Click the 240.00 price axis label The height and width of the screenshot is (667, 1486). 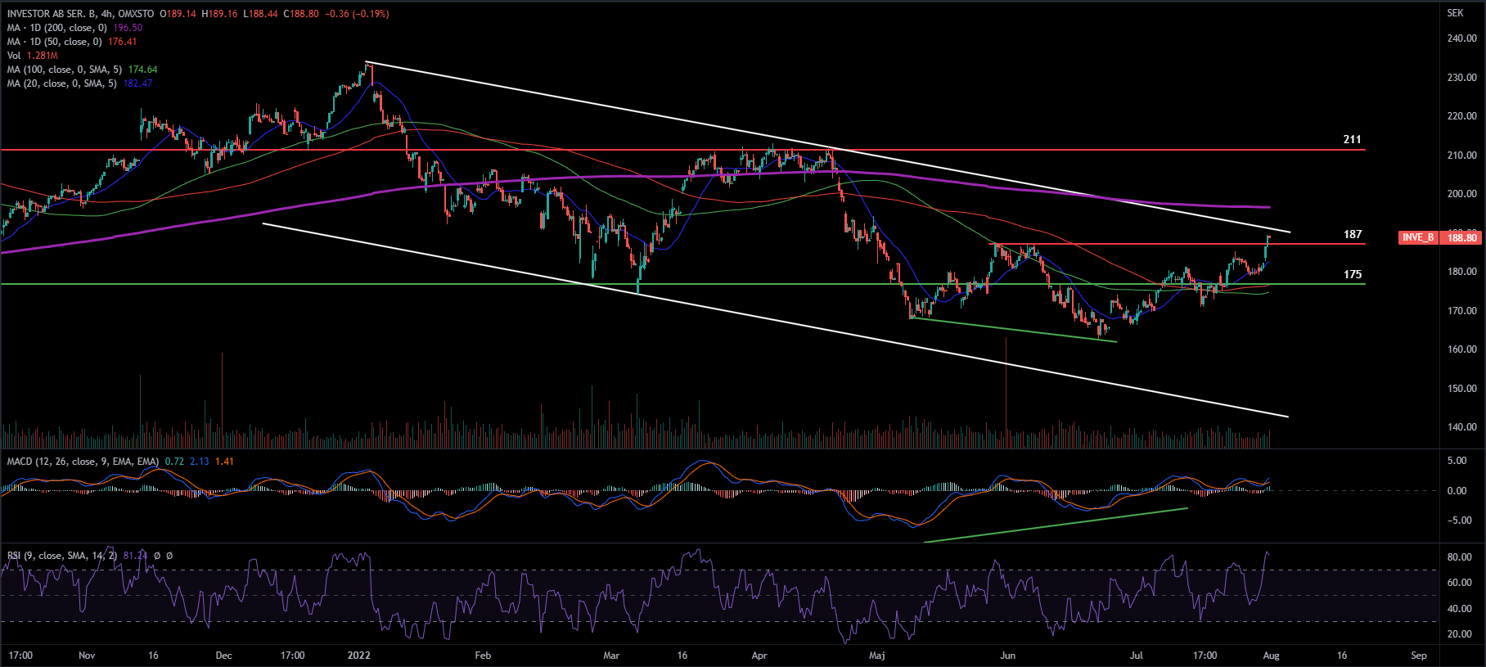(1461, 38)
